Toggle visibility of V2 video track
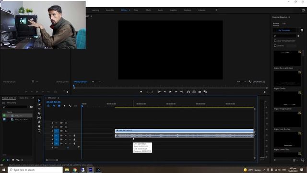This screenshot has width=307, height=173. [x=66, y=127]
